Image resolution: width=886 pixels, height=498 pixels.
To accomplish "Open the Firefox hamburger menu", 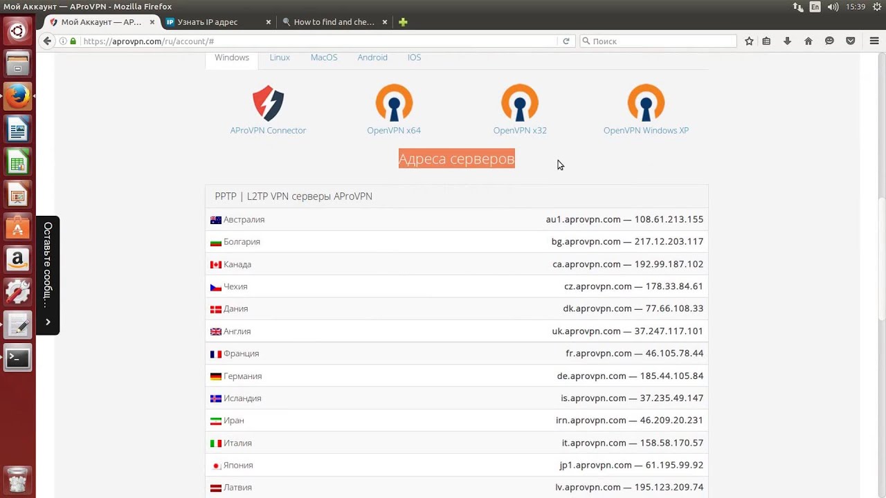I will coord(874,41).
